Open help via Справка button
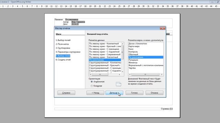220x123 pixels. pyautogui.click(x=66, y=93)
